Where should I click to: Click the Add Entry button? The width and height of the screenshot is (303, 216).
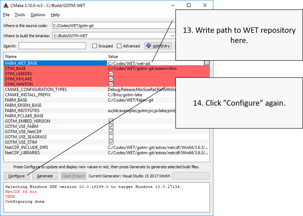pyautogui.click(x=158, y=46)
